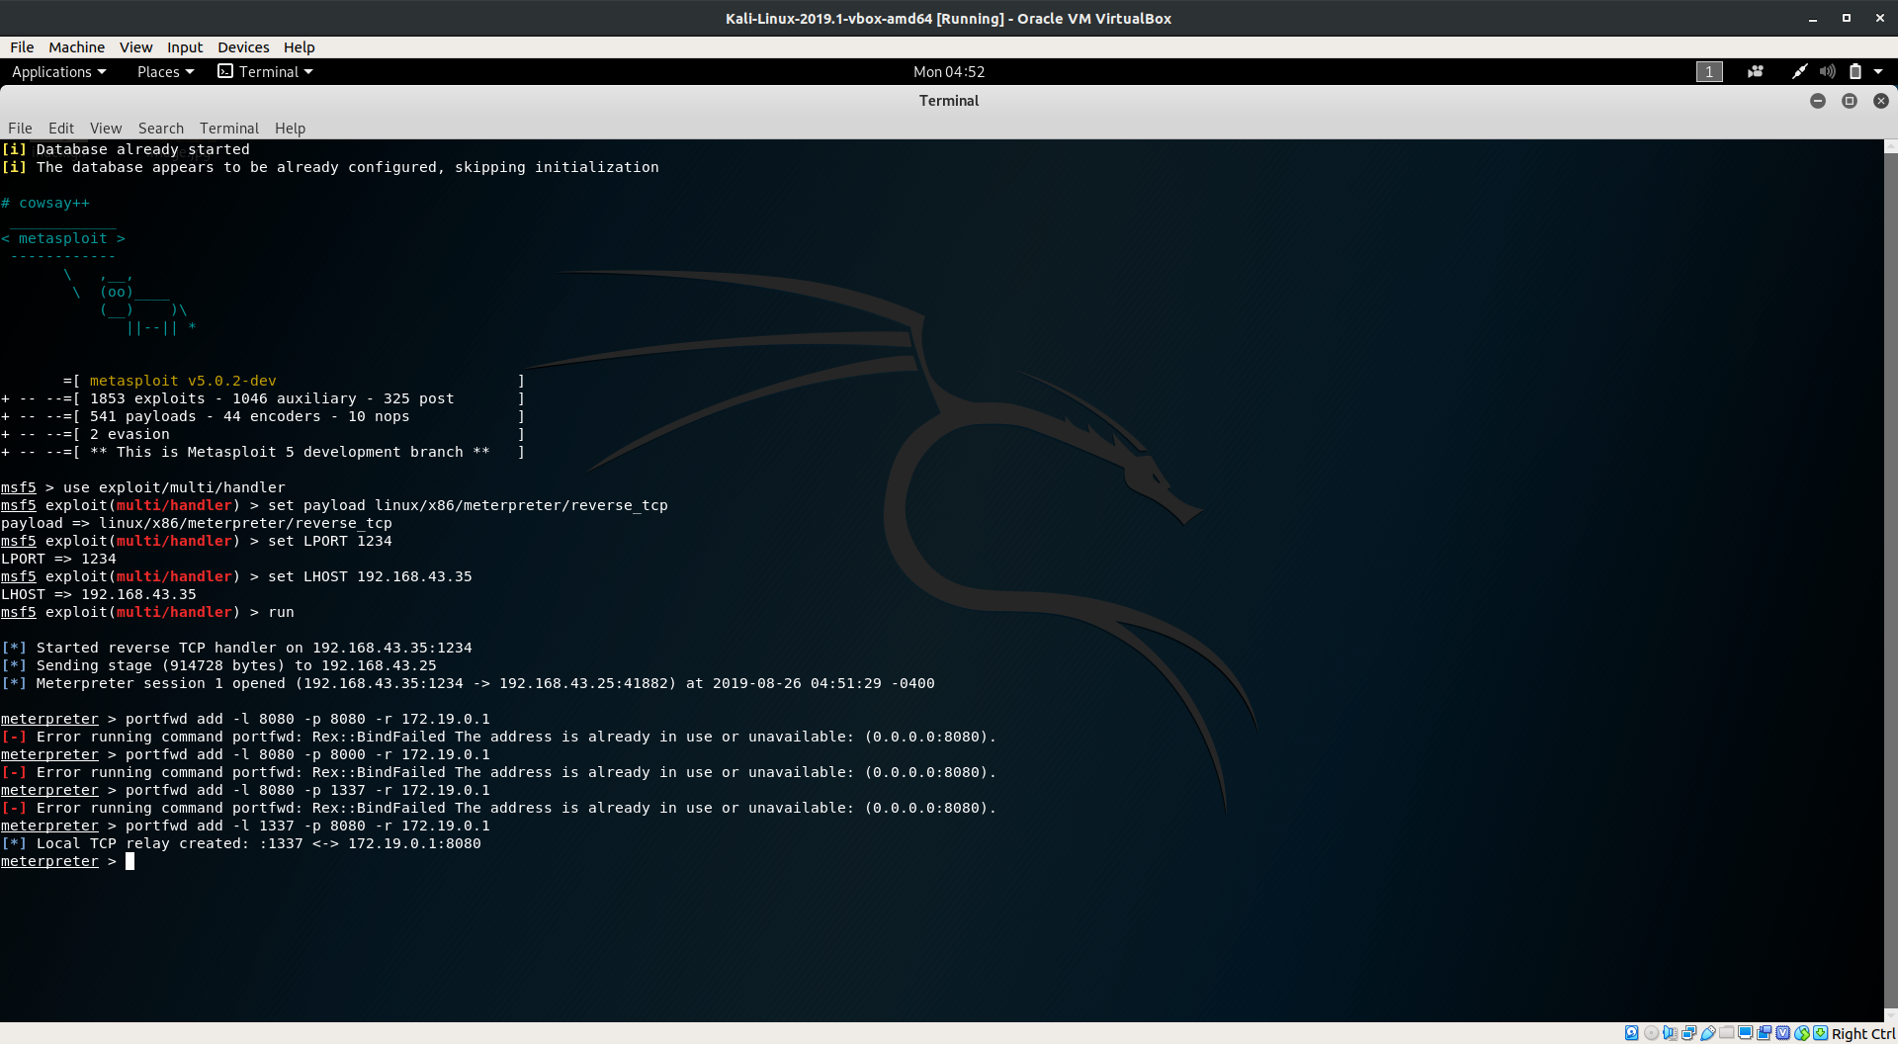The image size is (1898, 1044).
Task: Click 'payload => linux/x86/meterpreter/reverse_tcp' line
Action: pos(197,523)
